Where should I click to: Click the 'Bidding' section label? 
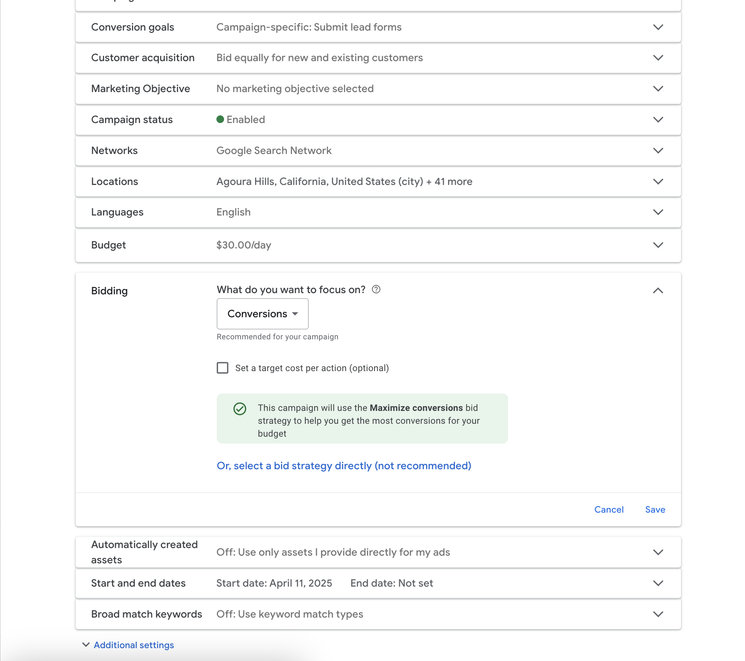coord(109,291)
